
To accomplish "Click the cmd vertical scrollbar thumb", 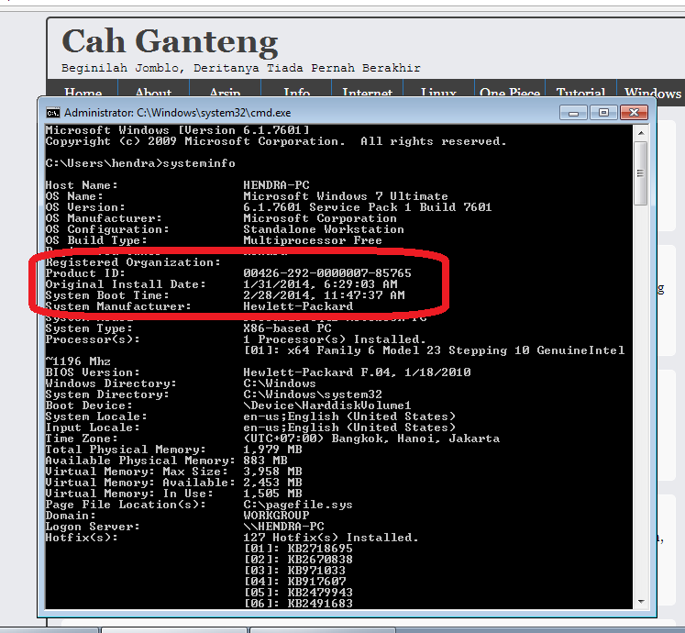I will point(640,173).
